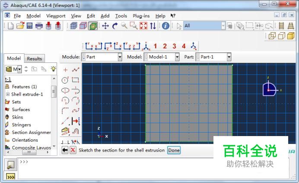This screenshot has height=183, width=299.
Task: Choose the Create Circle sketch tool
Action: (65, 80)
